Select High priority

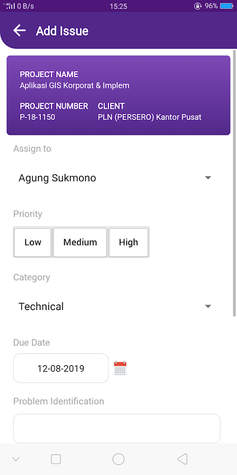coord(129,242)
